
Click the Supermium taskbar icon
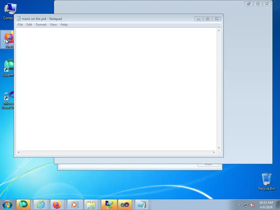pyautogui.click(x=23, y=205)
